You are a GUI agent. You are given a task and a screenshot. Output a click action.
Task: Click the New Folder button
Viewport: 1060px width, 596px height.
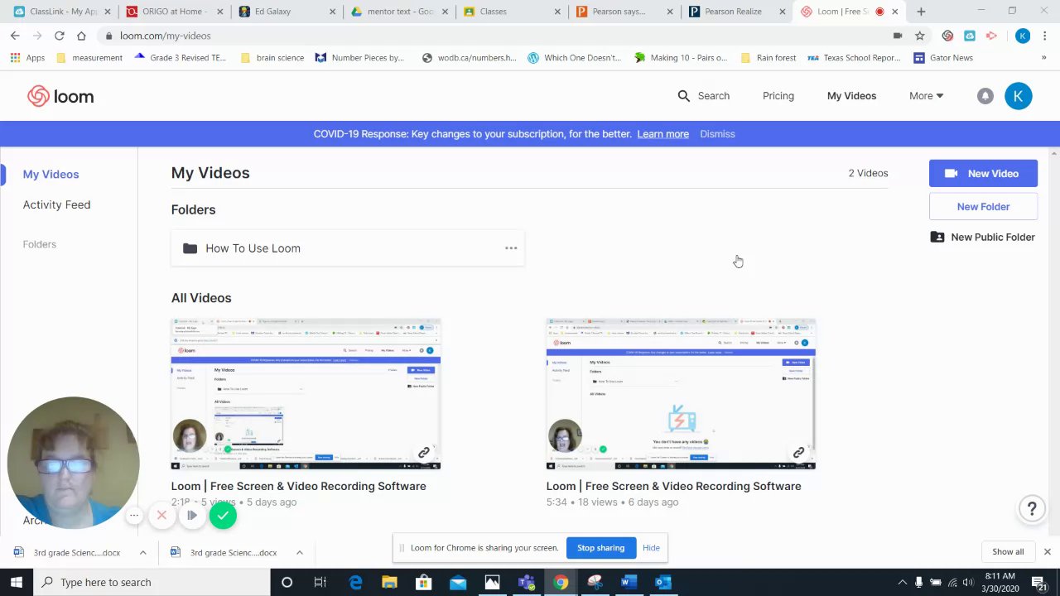point(983,207)
